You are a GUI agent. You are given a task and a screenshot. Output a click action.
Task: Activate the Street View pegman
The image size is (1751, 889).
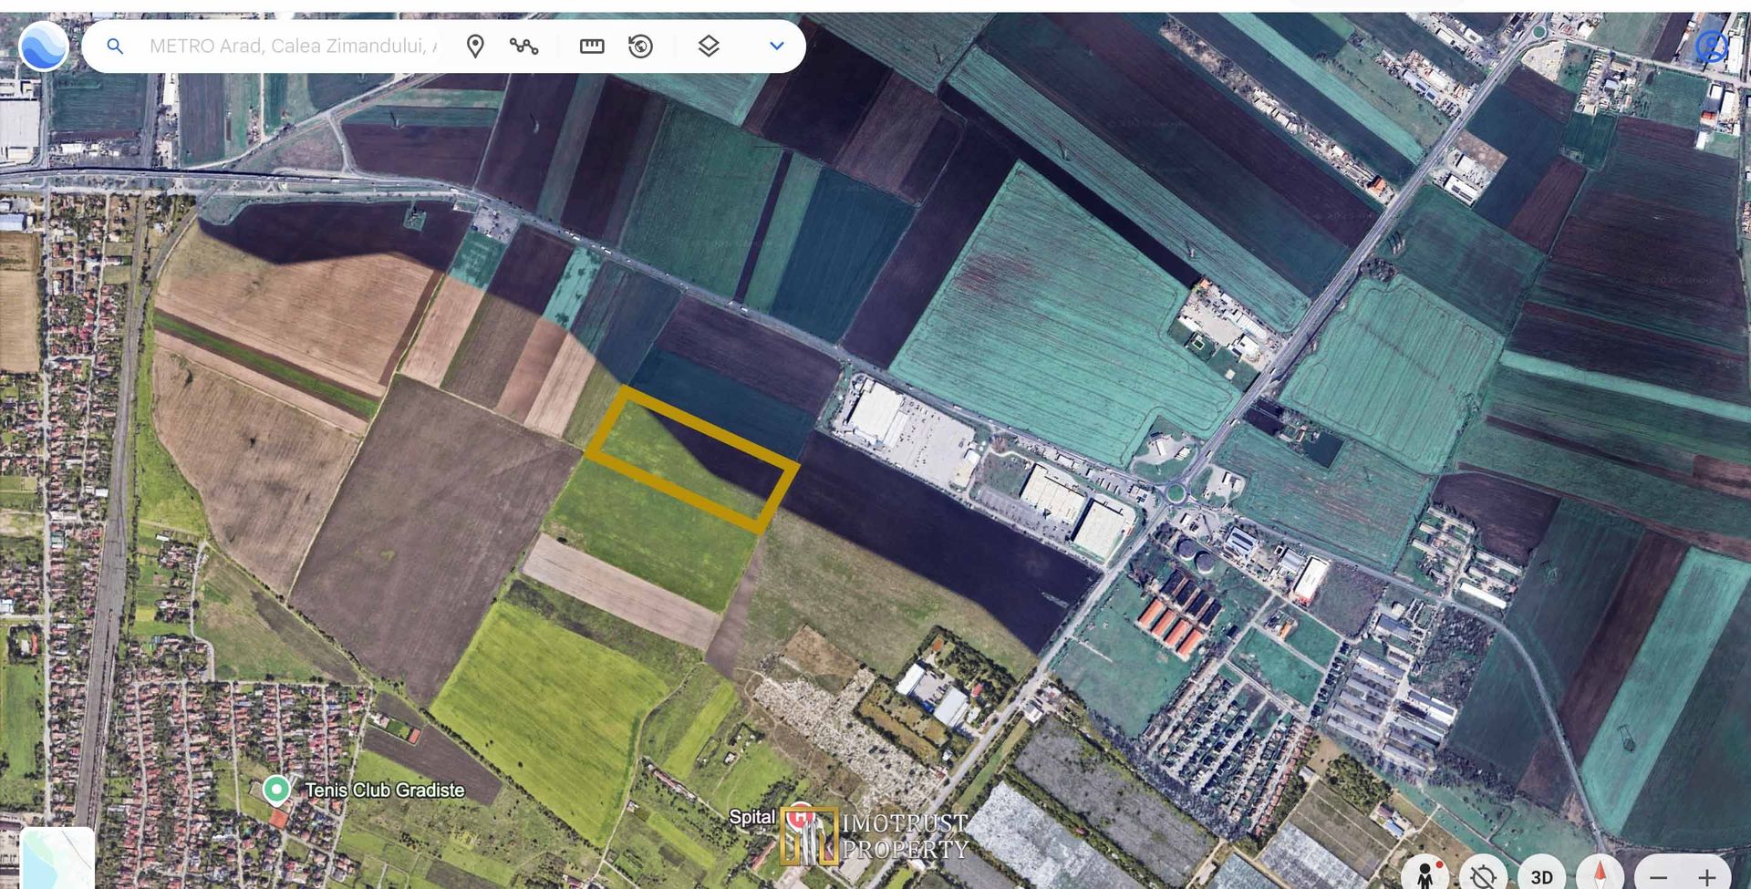click(1425, 873)
